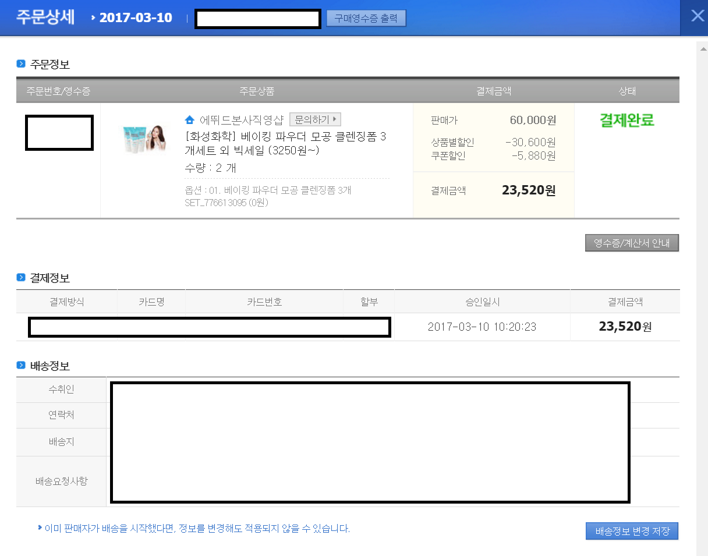Screen dimensions: 708x556
Task: Open the cleansing foam product thumbnail
Action: click(142, 139)
